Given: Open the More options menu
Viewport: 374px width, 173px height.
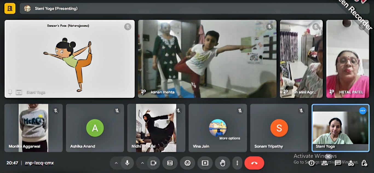Looking at the screenshot, I should pos(237,163).
